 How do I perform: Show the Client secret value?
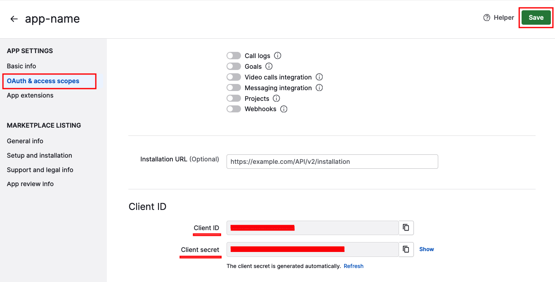pos(426,249)
